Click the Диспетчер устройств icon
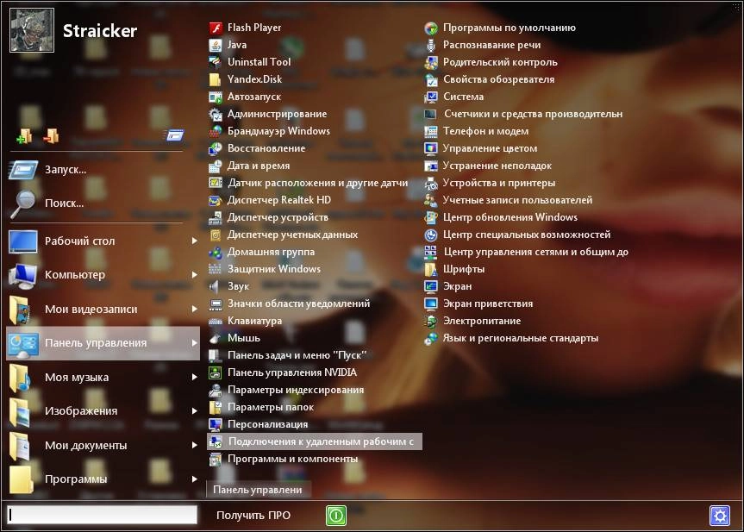The width and height of the screenshot is (744, 532). (216, 217)
